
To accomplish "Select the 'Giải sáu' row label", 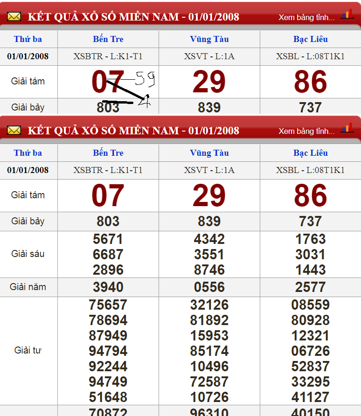I will pos(28,254).
